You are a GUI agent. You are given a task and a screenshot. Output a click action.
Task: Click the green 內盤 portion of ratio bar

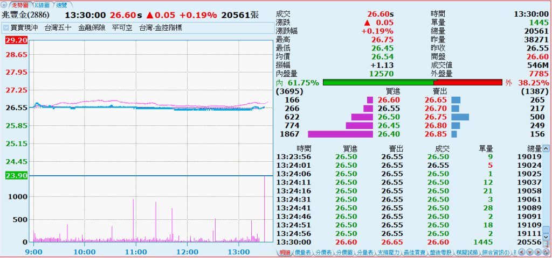click(x=378, y=83)
